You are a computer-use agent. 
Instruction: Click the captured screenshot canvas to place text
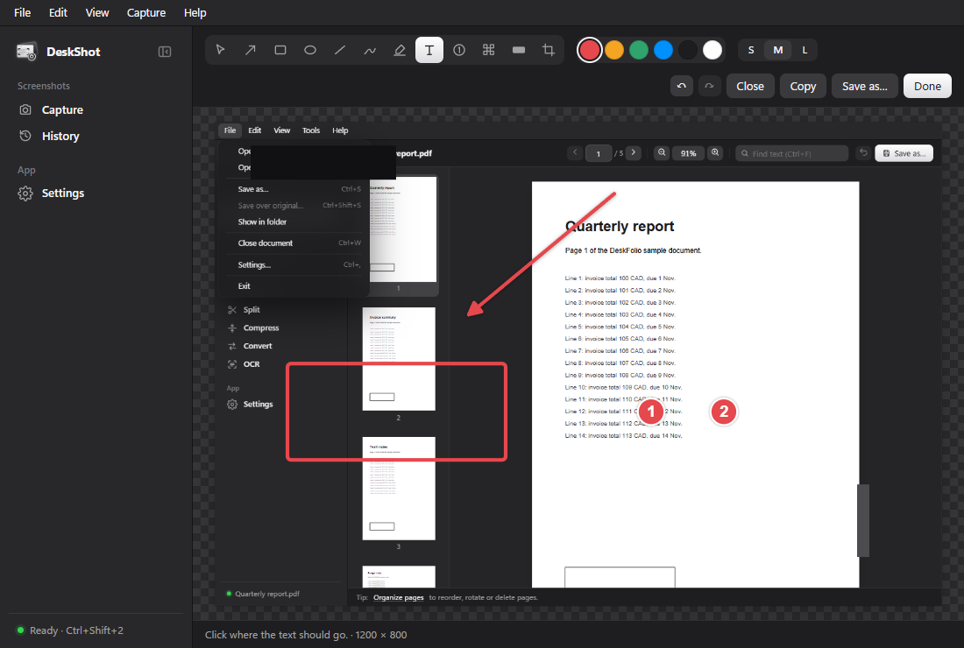point(578,364)
